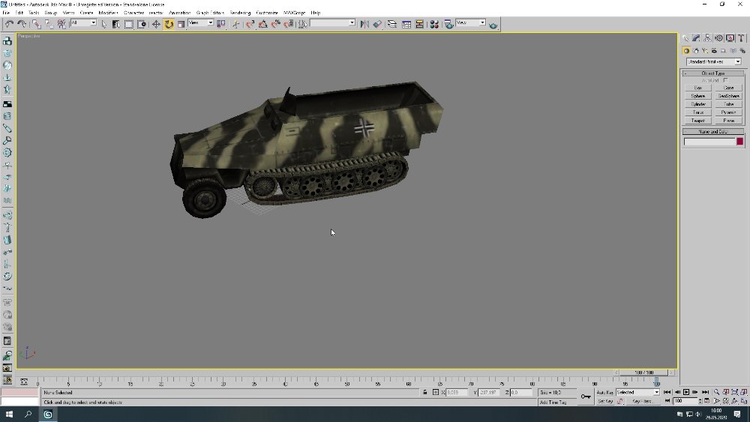Switch to the Modify command panel tab
750x422 pixels.
[697, 38]
